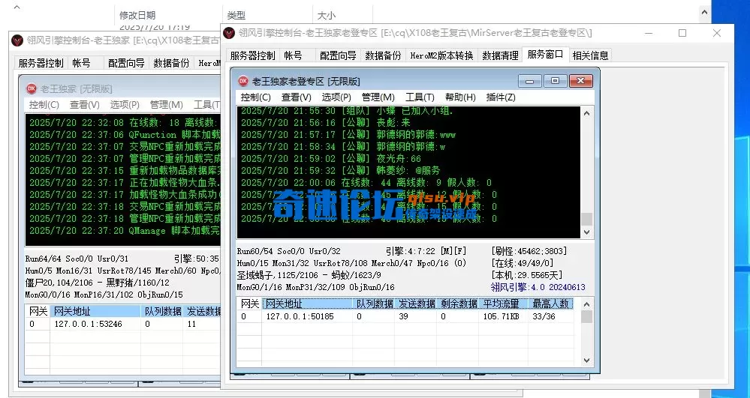Click log line 韩菱纱: @服务
The height and width of the screenshot is (398, 750).
340,171
